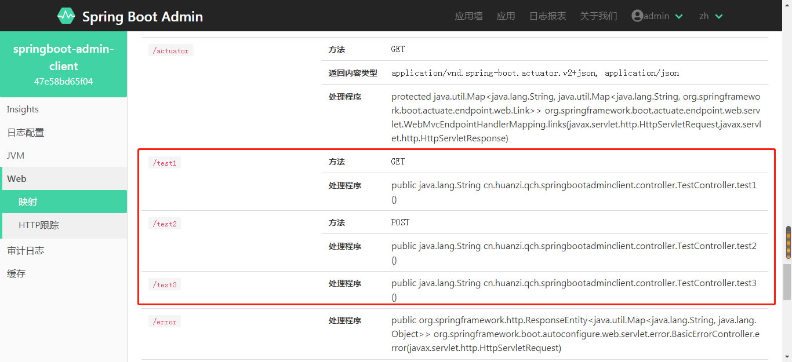Click the /error mapping path
792x362 pixels.
[165, 321]
